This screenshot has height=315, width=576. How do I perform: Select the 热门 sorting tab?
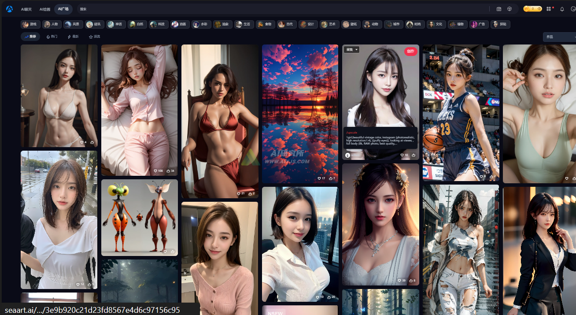pos(52,37)
